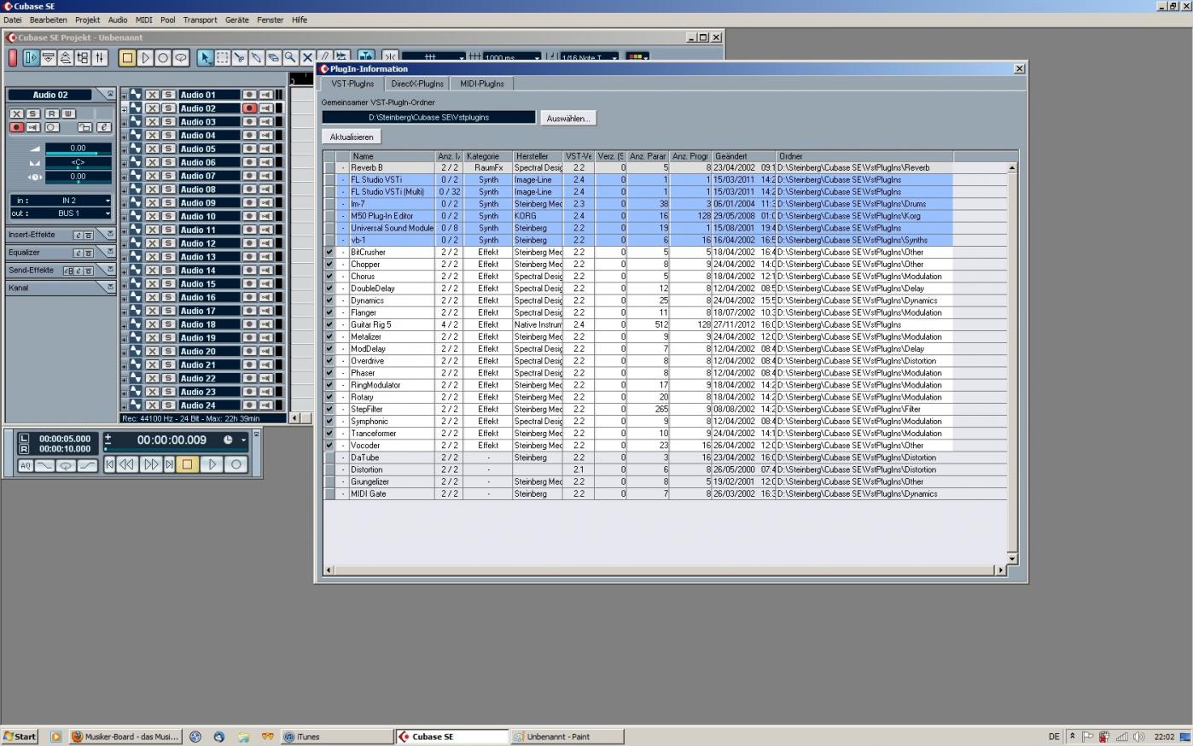The image size is (1193, 746).
Task: Switch to the DirectX-PlugIns tab
Action: click(417, 84)
